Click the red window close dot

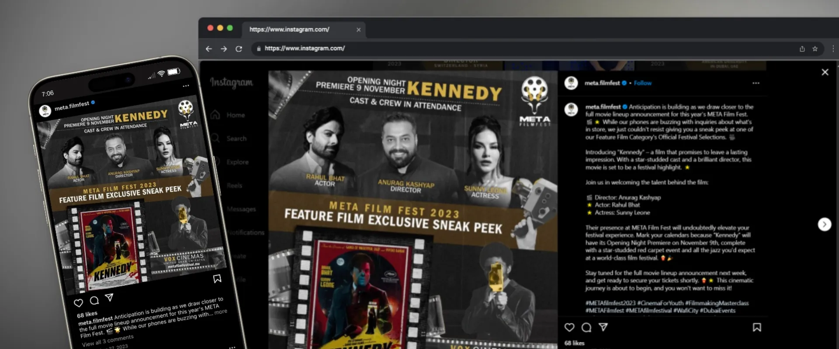pos(210,28)
